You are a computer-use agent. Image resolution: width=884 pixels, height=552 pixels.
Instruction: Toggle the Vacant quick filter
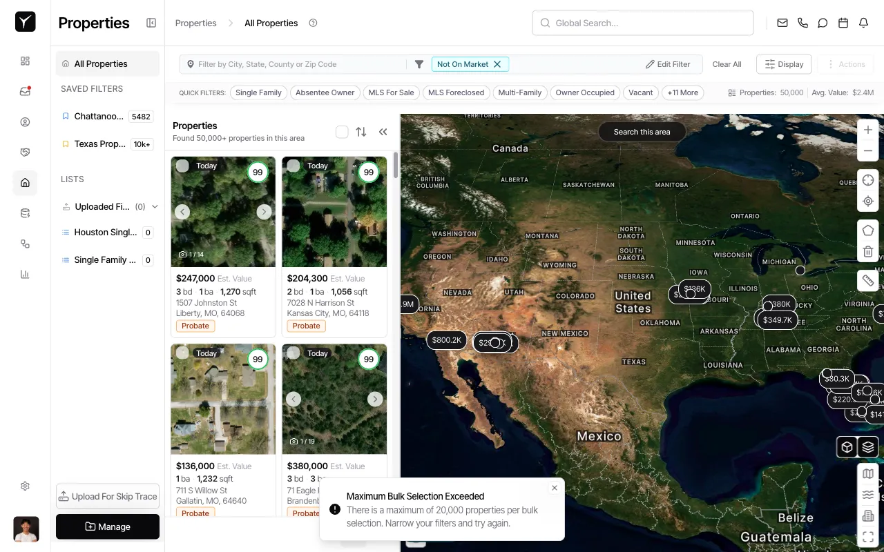tap(641, 92)
